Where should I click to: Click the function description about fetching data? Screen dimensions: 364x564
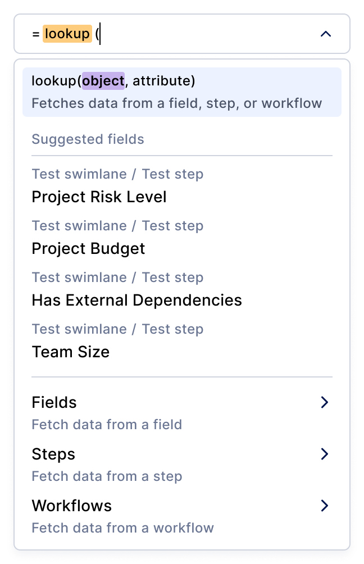(x=176, y=103)
